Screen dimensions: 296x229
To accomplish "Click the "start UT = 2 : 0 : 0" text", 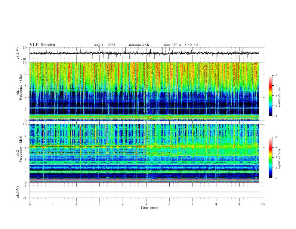I will coord(181,45).
